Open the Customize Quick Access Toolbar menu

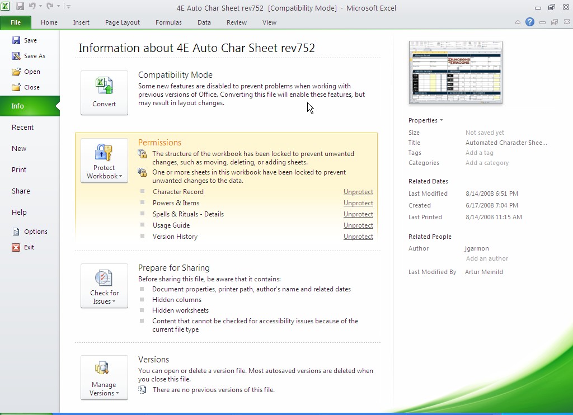coord(68,5)
